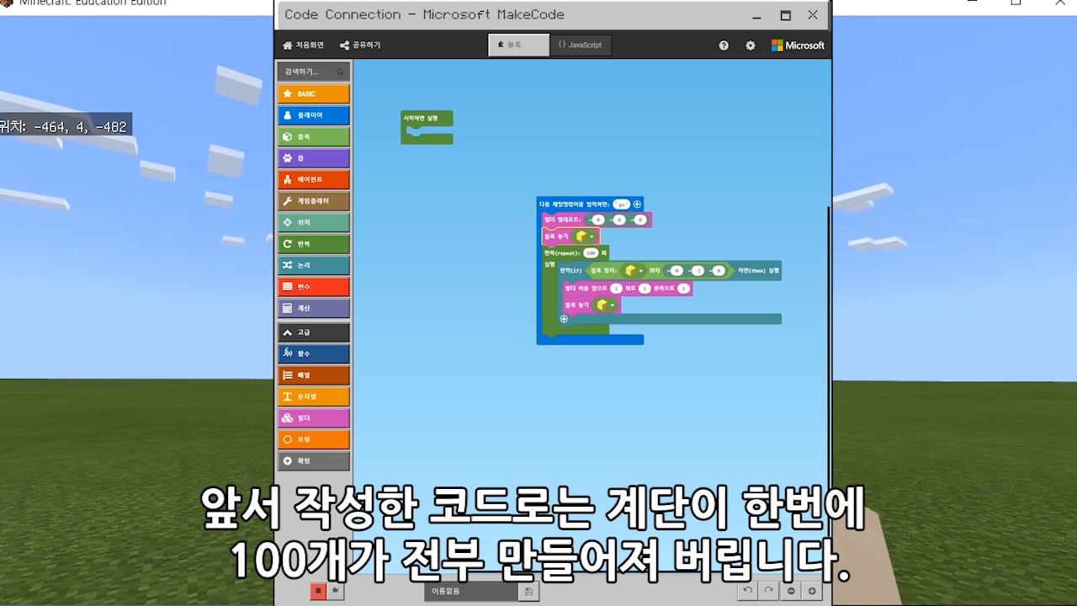
Task: Open the 확장 (Extensions) plus category
Action: point(313,461)
